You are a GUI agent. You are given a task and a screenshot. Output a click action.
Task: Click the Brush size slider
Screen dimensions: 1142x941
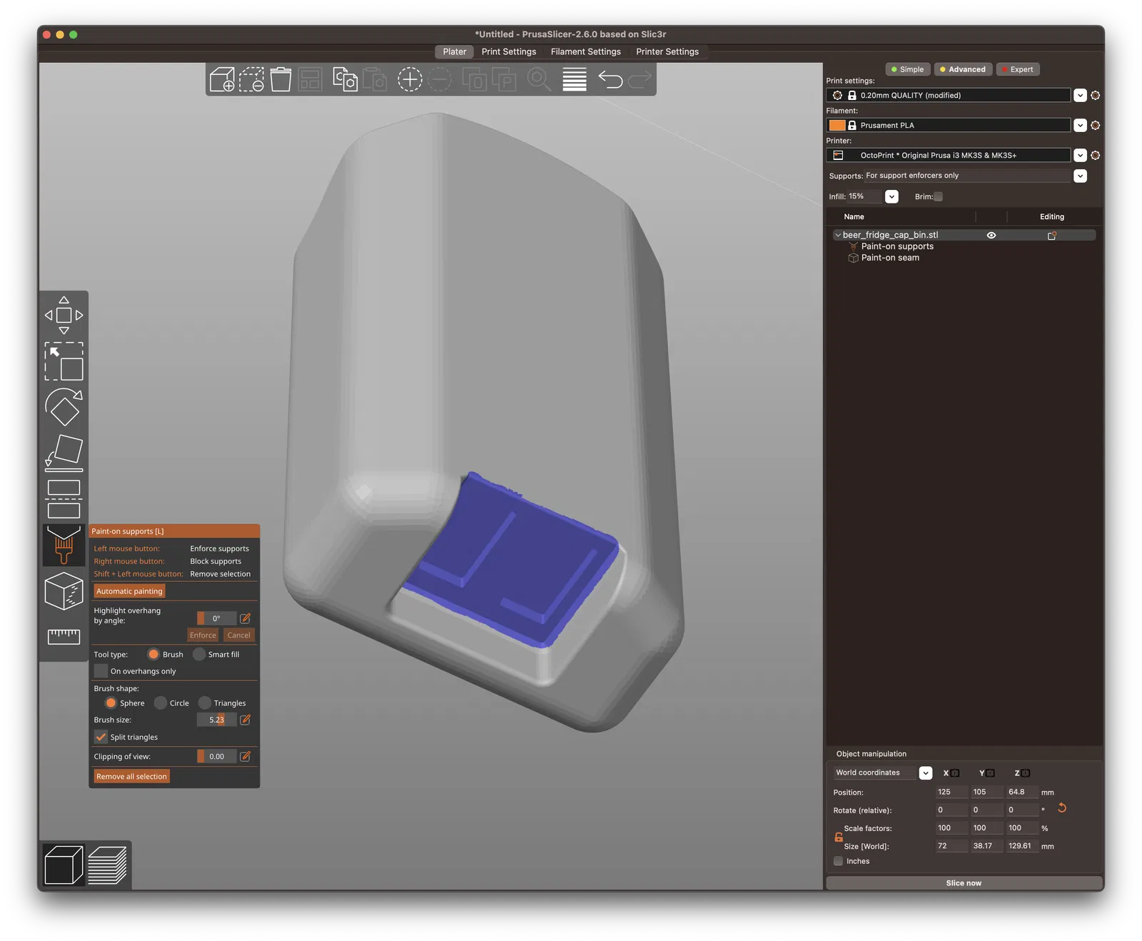[x=216, y=720]
